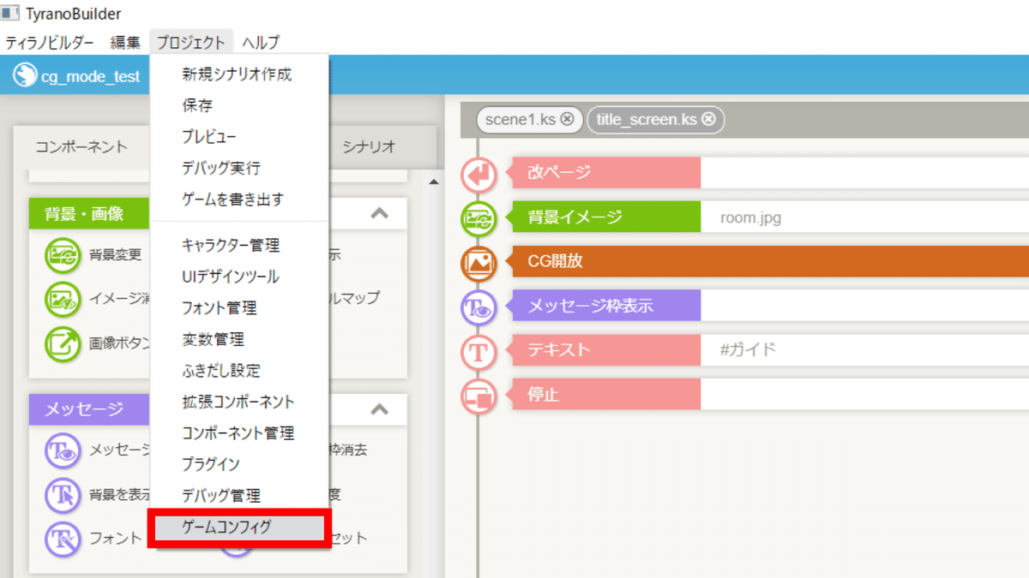Click the cg_mode_test project name

90,76
